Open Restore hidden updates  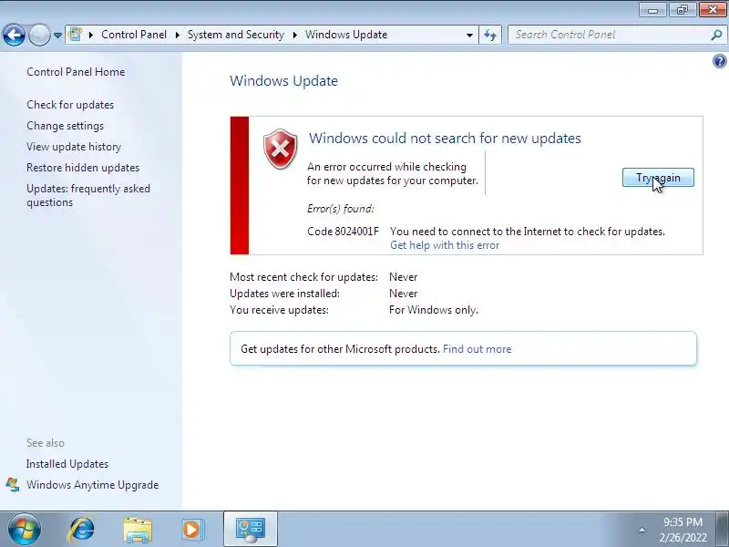point(83,168)
